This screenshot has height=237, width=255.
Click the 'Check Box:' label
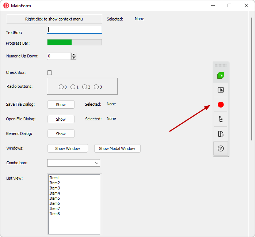tap(16, 72)
